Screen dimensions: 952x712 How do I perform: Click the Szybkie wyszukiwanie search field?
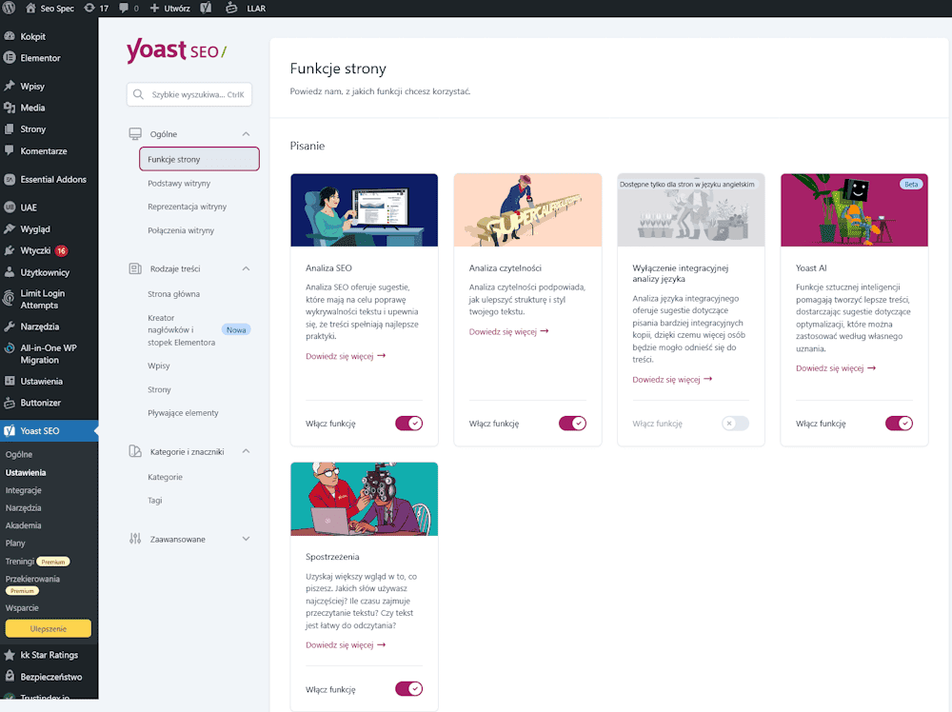[189, 94]
